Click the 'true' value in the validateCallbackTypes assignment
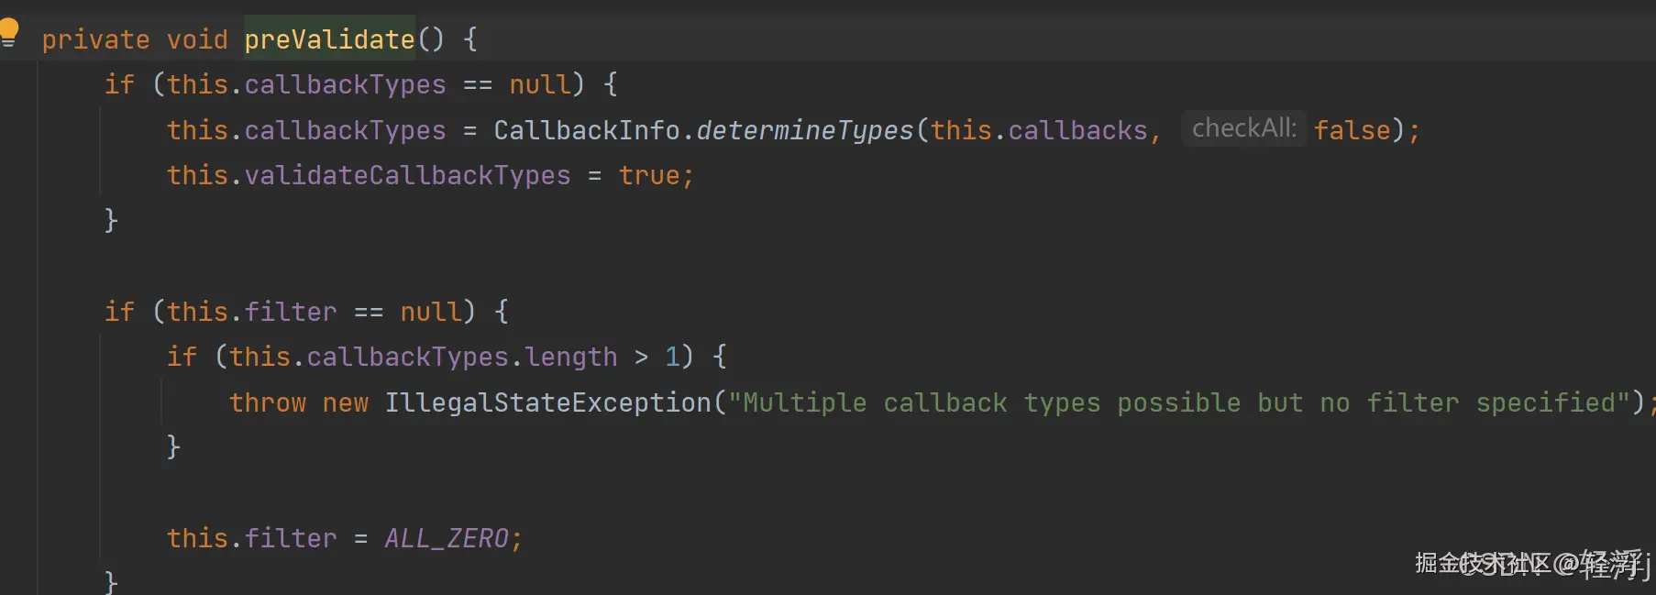The image size is (1656, 595). click(649, 175)
